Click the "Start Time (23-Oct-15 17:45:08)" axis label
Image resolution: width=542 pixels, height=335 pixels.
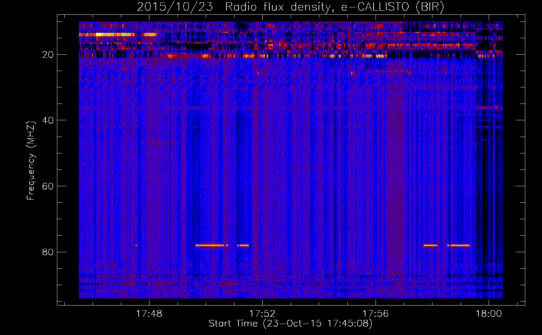[290, 324]
